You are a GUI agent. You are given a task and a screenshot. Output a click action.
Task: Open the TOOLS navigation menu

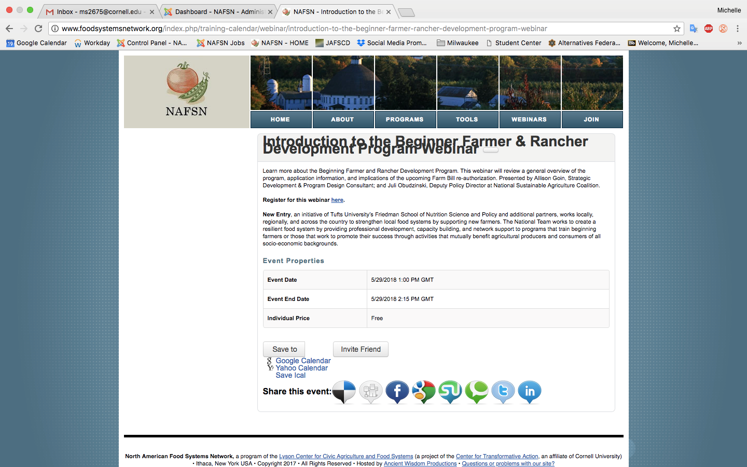tap(468, 119)
